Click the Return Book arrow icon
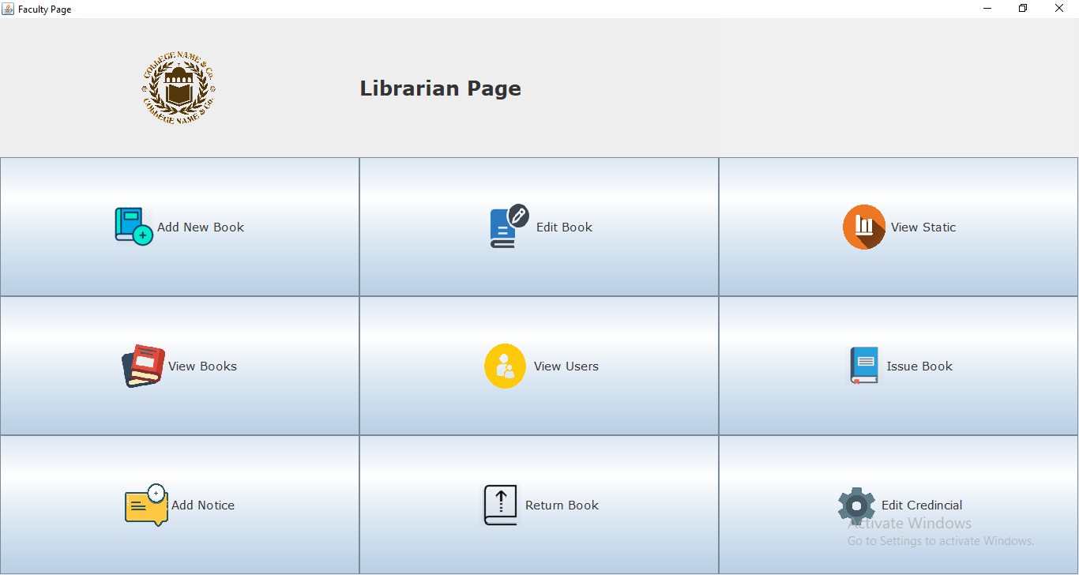 point(499,505)
